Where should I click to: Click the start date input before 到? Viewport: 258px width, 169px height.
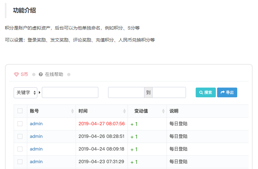(126, 92)
